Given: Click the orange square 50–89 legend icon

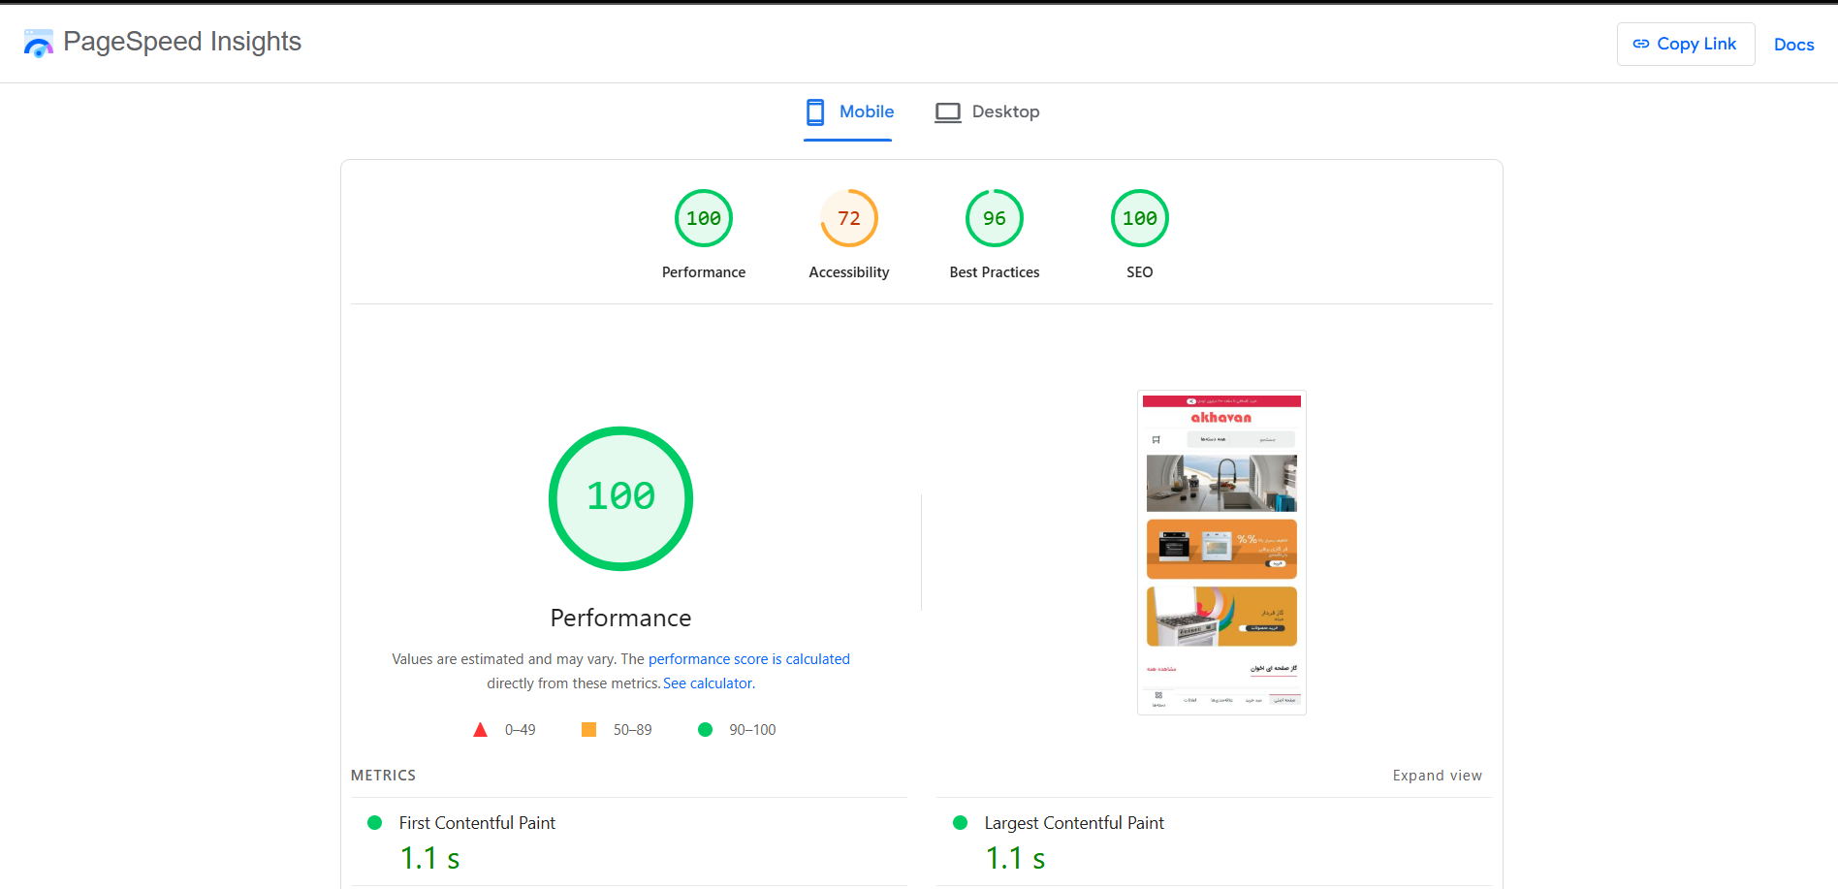Looking at the screenshot, I should point(588,730).
